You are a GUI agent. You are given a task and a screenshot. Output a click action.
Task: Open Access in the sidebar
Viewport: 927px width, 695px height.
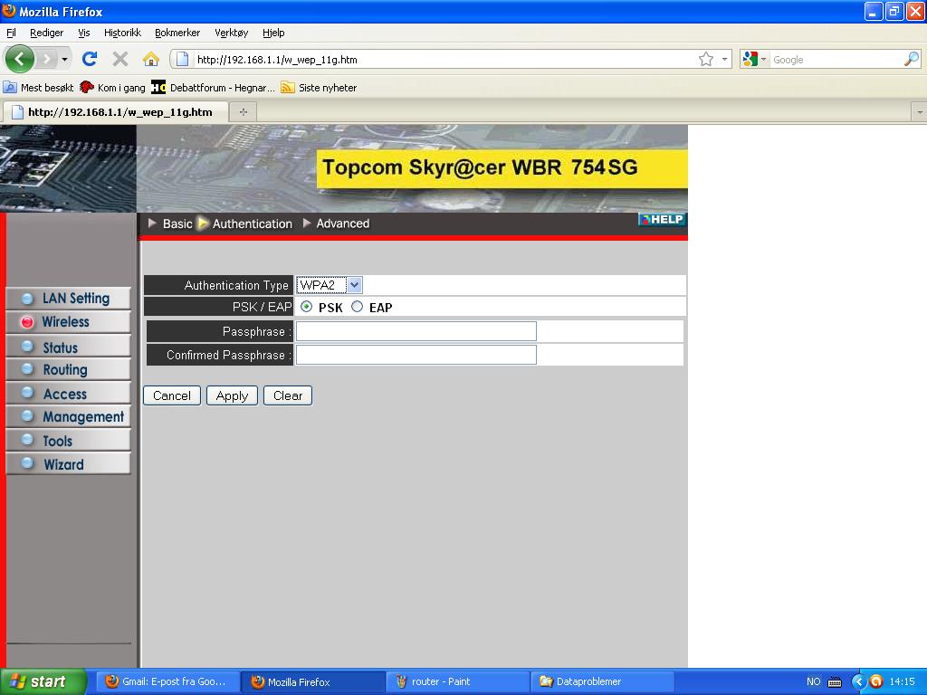point(68,393)
